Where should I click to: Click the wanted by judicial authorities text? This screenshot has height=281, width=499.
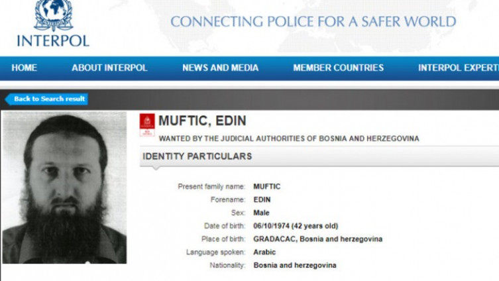(x=289, y=139)
